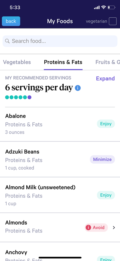The width and height of the screenshot is (120, 261).
Task: Open the Fruits & Grains tab
Action: [x=108, y=62]
